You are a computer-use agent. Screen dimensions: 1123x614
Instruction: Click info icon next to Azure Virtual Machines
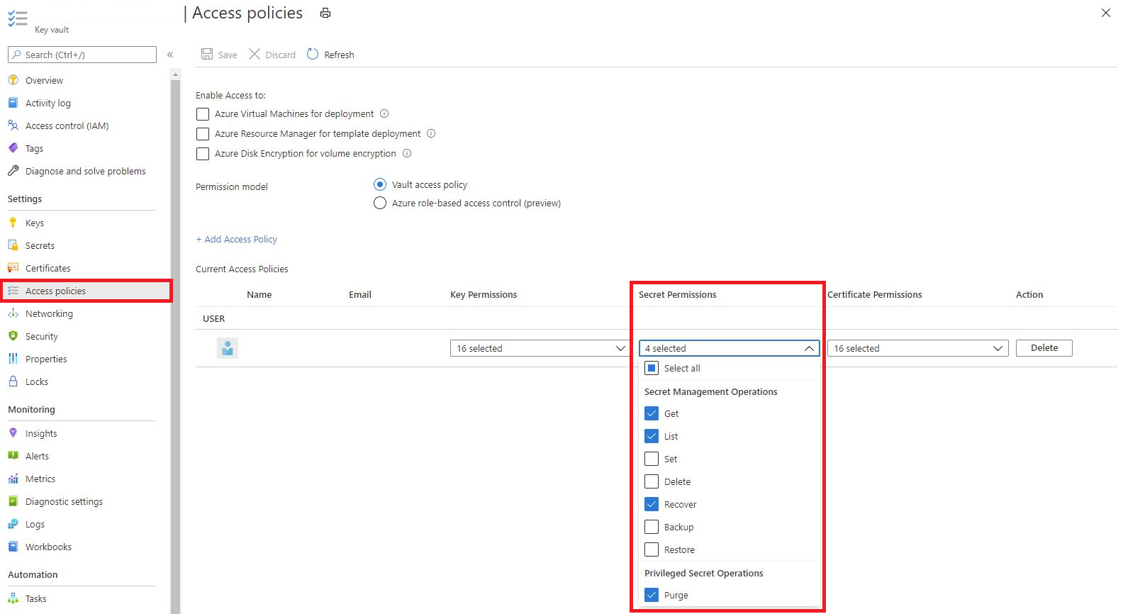pos(384,113)
